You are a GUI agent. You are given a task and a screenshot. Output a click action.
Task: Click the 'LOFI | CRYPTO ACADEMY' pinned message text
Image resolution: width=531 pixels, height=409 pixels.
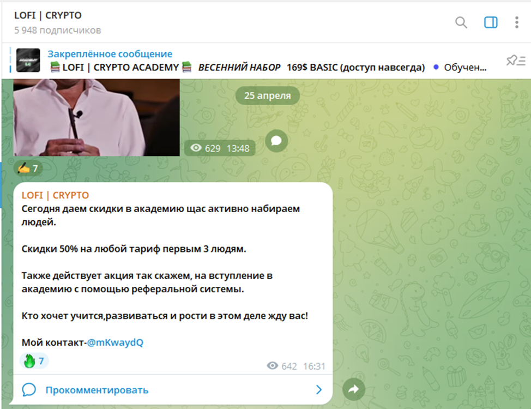[120, 68]
